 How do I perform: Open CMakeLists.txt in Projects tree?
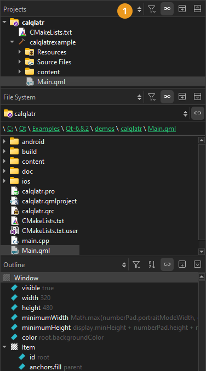pos(50,32)
